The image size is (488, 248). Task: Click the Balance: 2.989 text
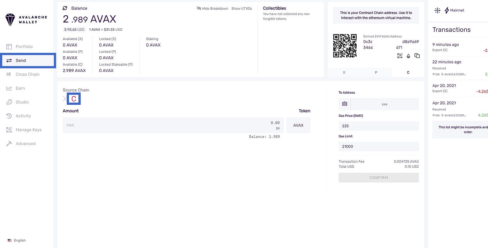(x=264, y=137)
